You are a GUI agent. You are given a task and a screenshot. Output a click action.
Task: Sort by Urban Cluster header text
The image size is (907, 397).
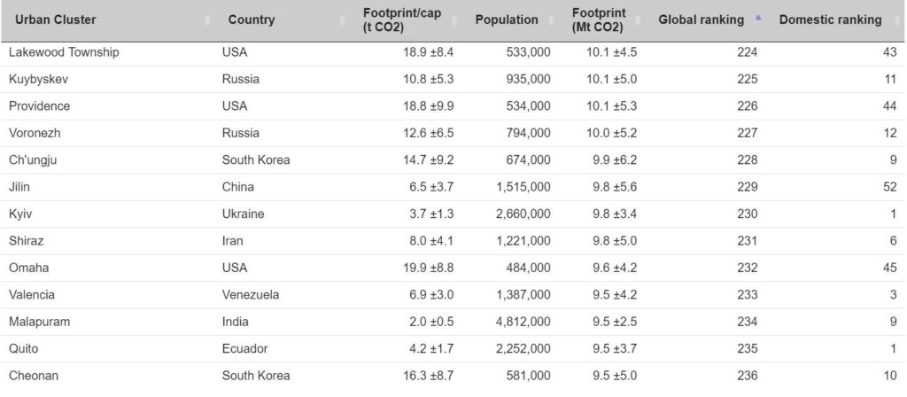point(57,19)
